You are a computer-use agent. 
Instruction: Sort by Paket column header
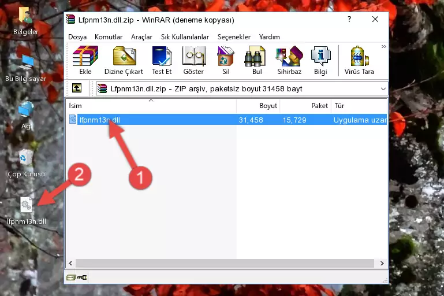pyautogui.click(x=305, y=106)
